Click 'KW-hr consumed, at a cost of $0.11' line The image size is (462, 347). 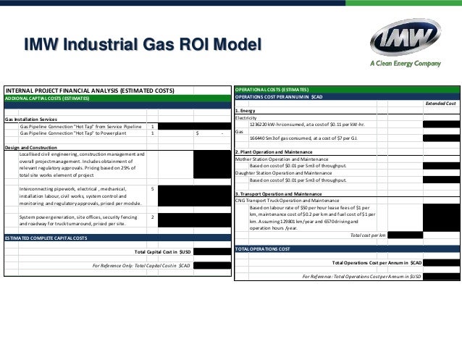tap(307, 125)
